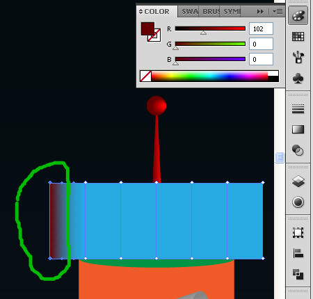Click the G channel slider bar

[x=210, y=44]
